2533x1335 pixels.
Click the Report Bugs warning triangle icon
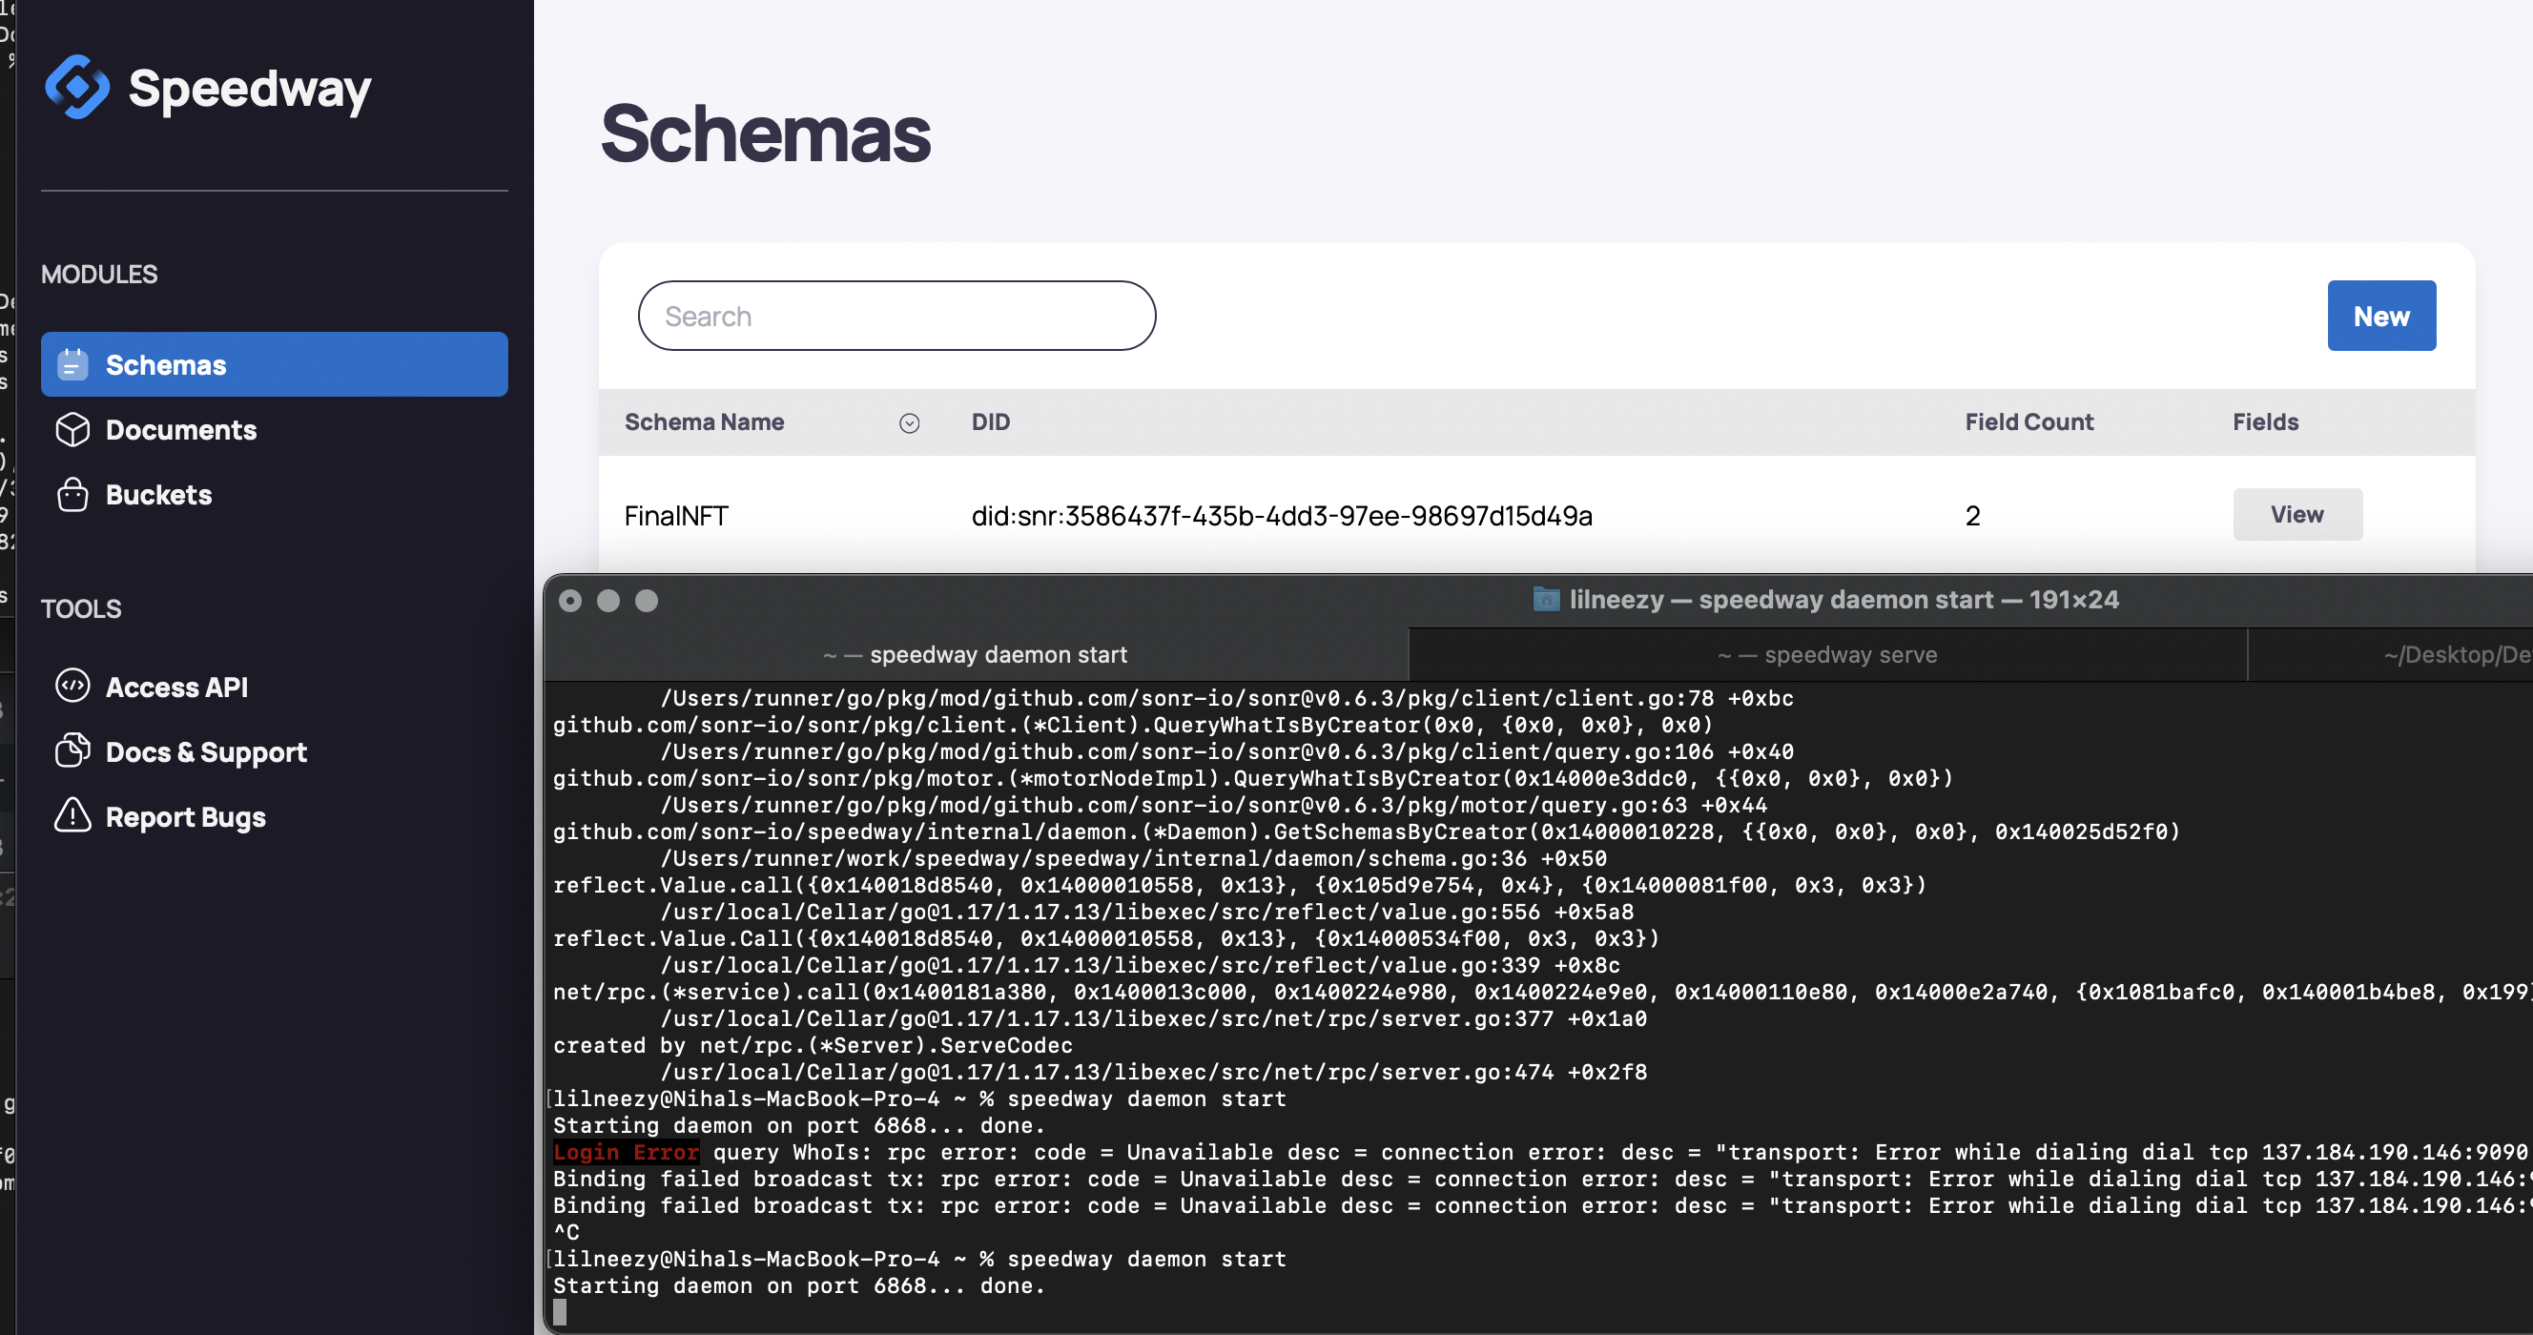point(72,816)
